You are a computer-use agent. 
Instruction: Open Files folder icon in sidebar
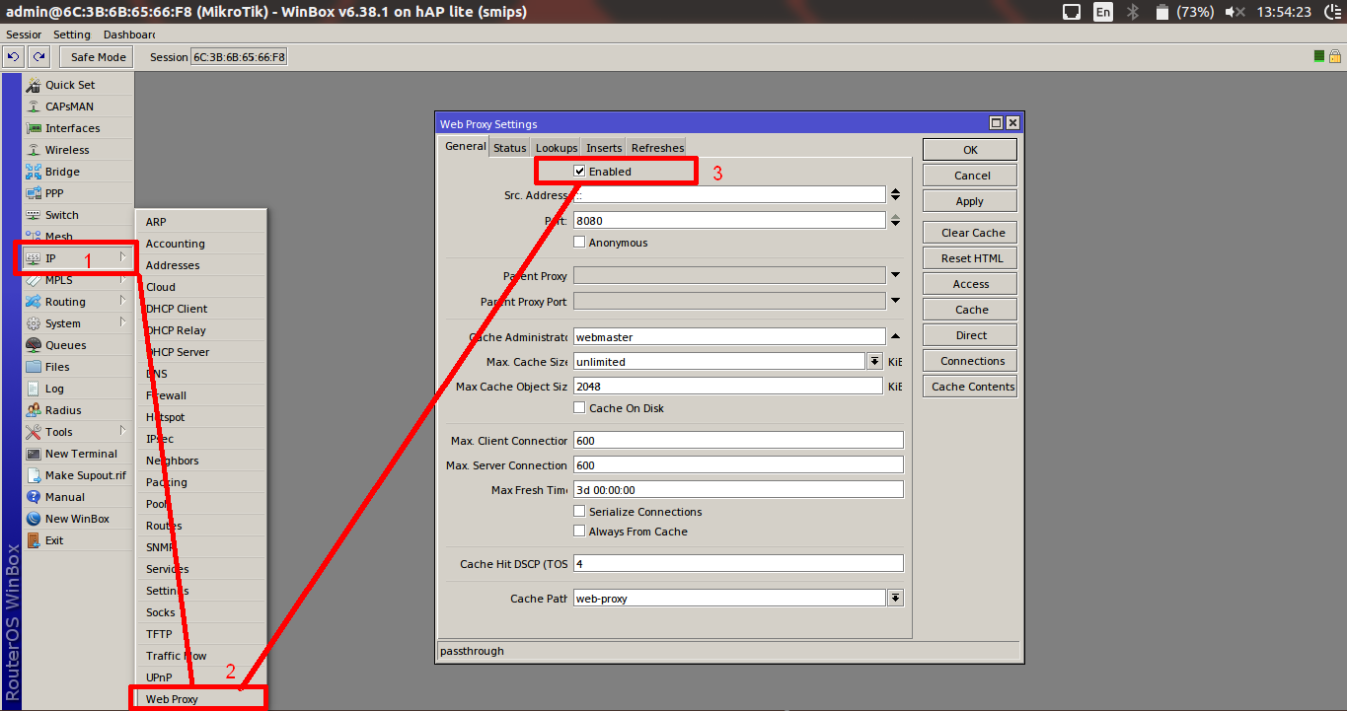pos(34,367)
